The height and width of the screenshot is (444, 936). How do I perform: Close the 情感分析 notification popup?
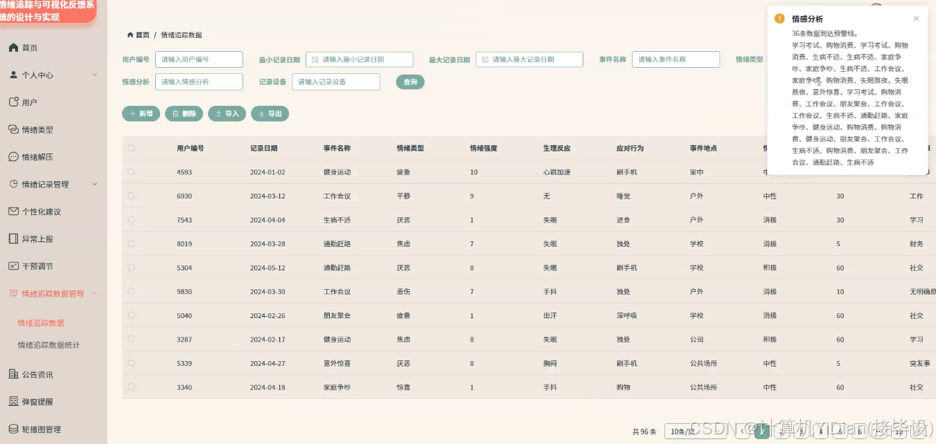[x=916, y=19]
